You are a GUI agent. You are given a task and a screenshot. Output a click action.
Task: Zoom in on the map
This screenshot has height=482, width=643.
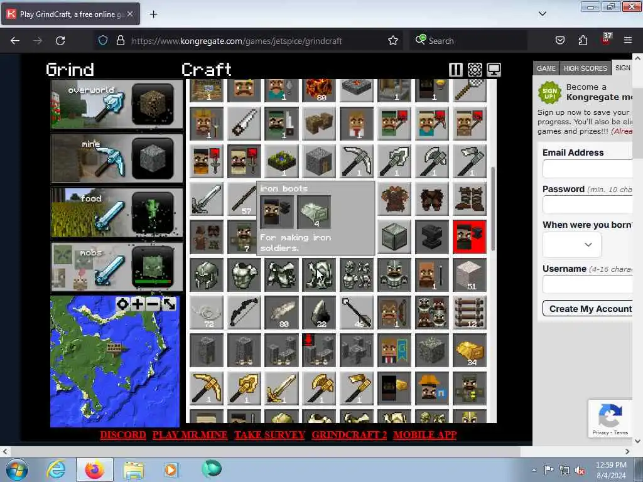click(138, 304)
